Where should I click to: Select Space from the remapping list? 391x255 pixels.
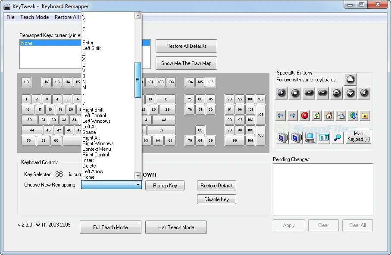tap(108, 132)
